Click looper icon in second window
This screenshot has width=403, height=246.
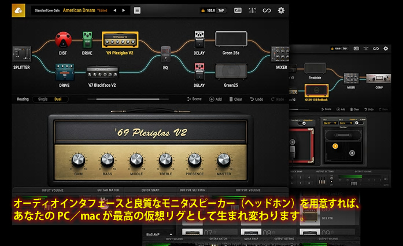tap(376, 49)
